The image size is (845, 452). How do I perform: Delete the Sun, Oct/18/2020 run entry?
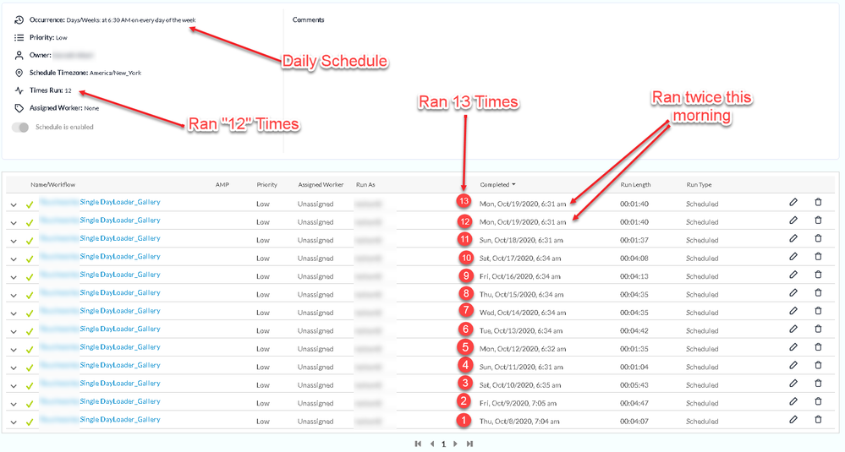pyautogui.click(x=818, y=238)
